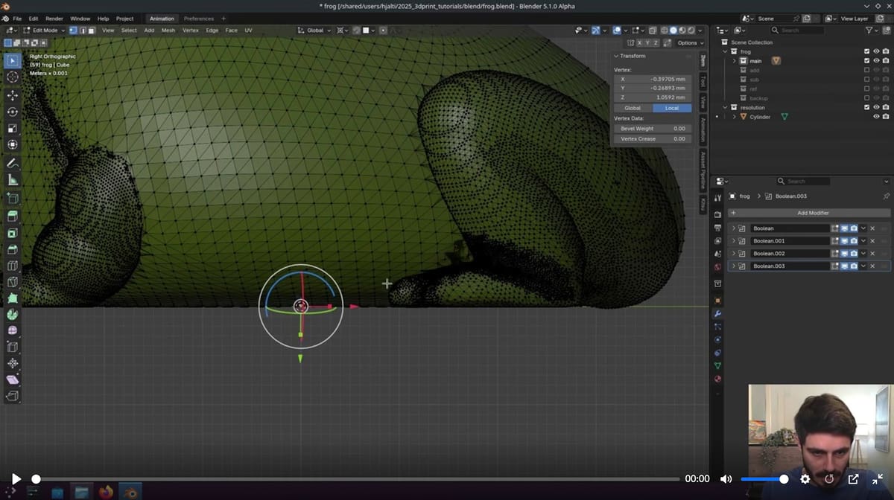Click the Add Modifier button
The height and width of the screenshot is (500, 894).
point(812,213)
